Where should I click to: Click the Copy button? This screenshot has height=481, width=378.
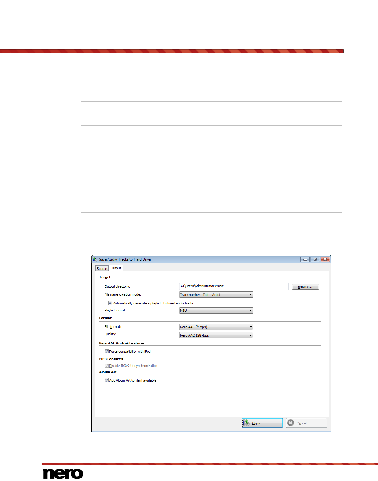click(262, 423)
